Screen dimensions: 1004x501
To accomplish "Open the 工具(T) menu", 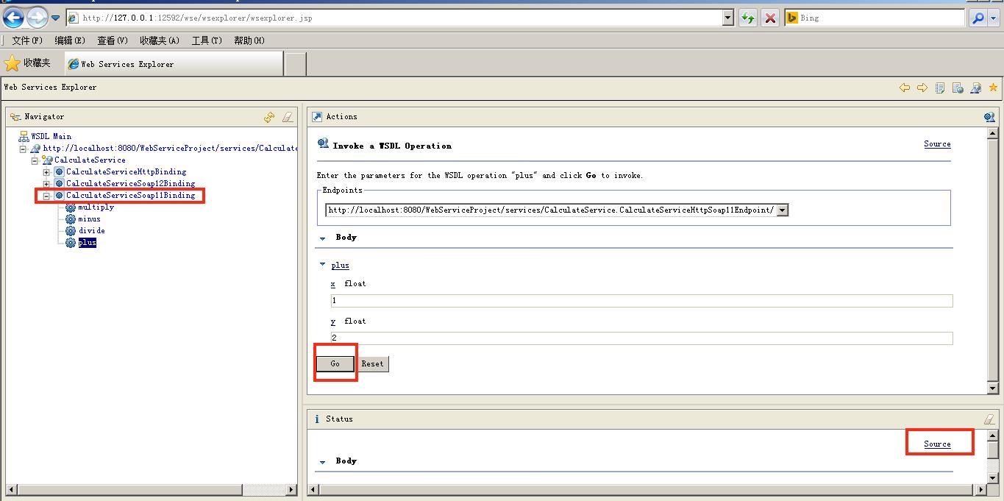I will click(206, 40).
